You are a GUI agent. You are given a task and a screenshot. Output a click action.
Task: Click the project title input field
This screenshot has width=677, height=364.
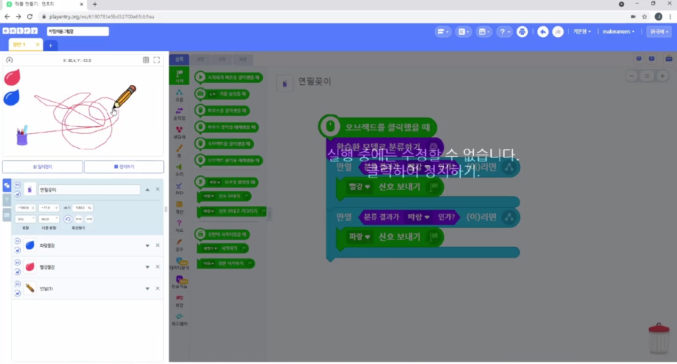(x=78, y=31)
